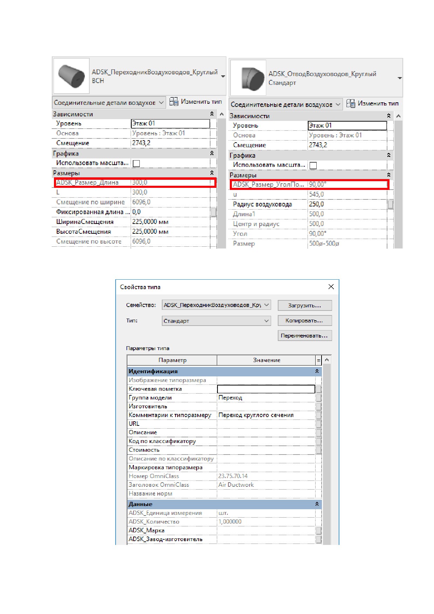Collapse 'Размеры' group in right panel
Screen dimensions: 434x614
(x=389, y=175)
